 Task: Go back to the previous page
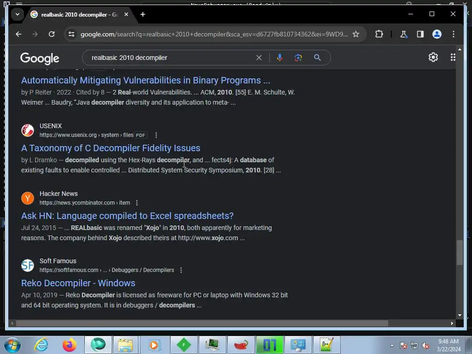[x=18, y=34]
